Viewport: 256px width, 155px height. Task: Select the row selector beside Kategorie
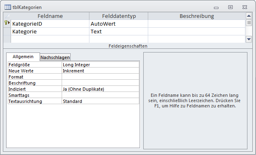click(7, 31)
